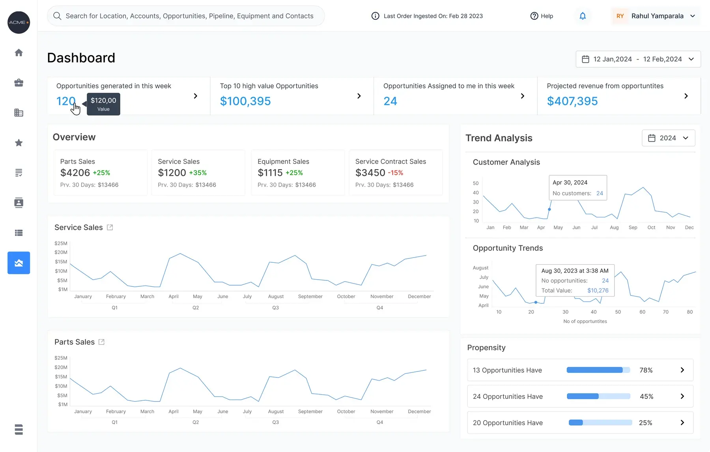The width and height of the screenshot is (710, 452).
Task: Expand Opportunities generated in this week card arrow
Action: click(x=195, y=96)
